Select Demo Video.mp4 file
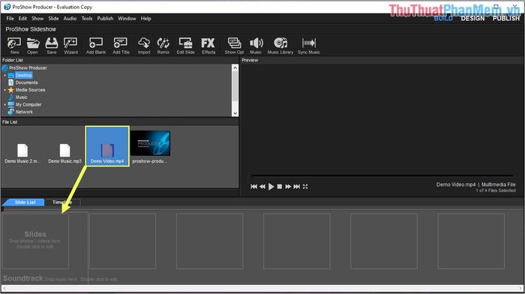 [107, 146]
